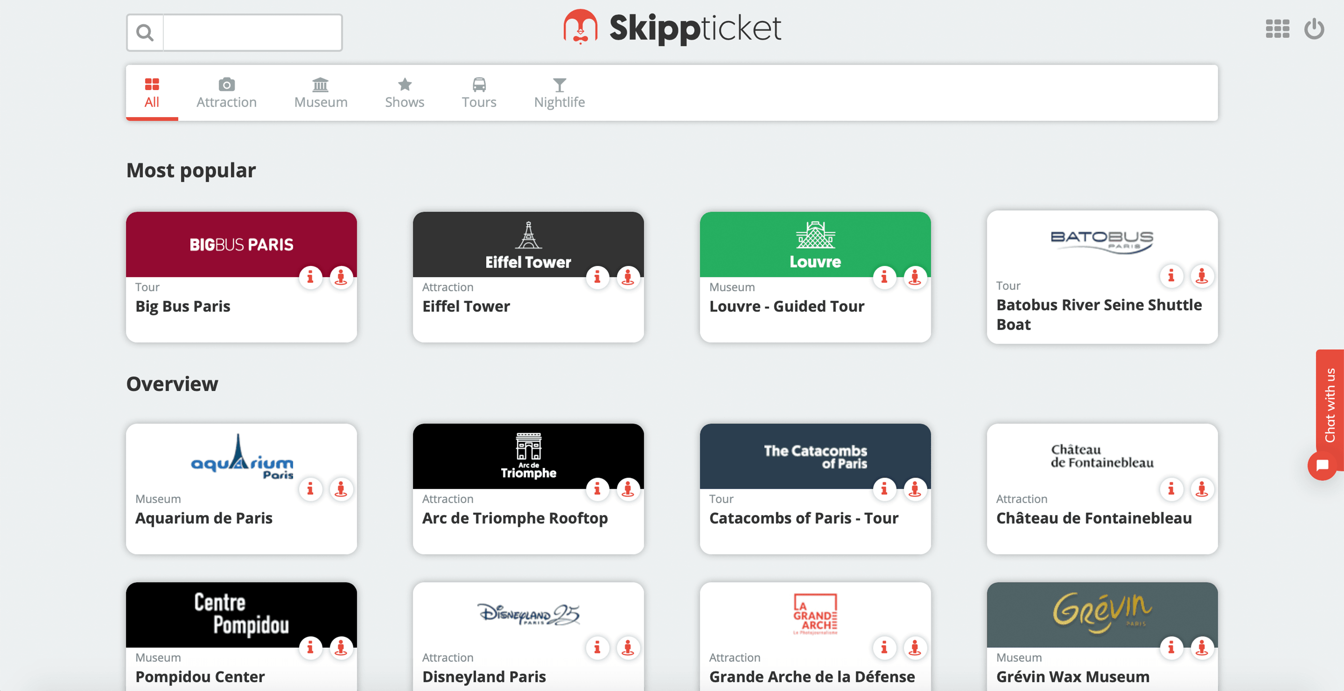Show location for Eiffel Tower card

pos(628,278)
